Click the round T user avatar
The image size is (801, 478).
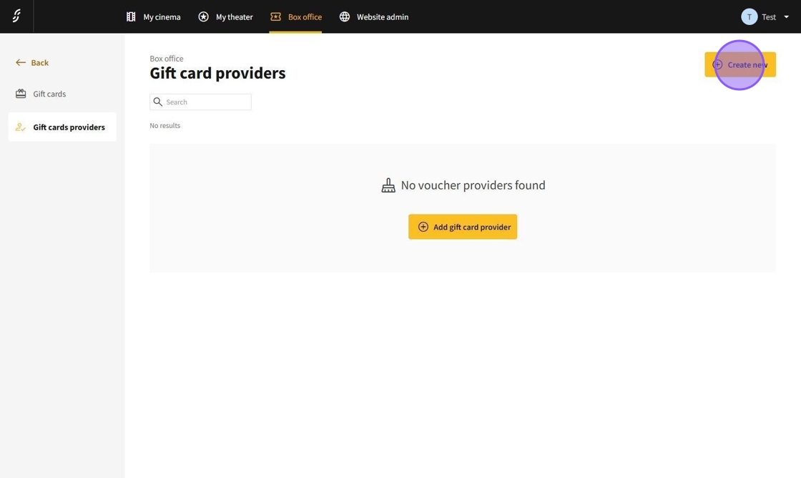(749, 16)
